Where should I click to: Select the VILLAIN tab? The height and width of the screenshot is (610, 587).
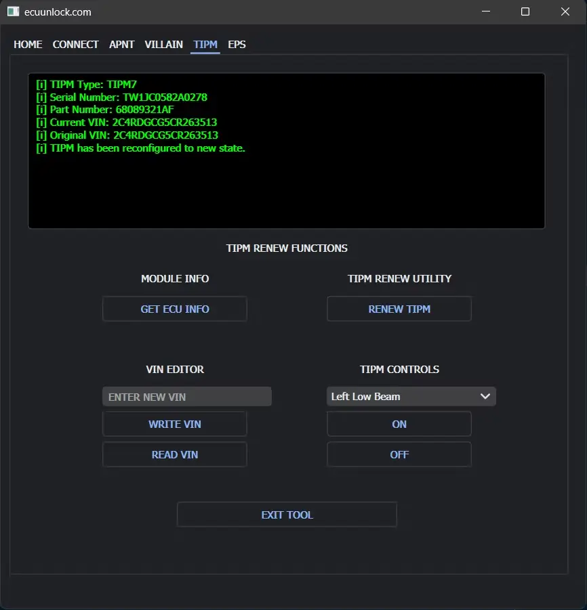(x=163, y=45)
